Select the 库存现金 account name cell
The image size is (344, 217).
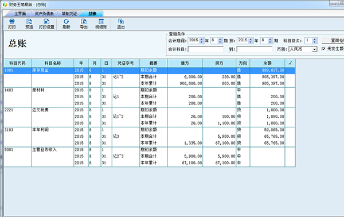click(52, 70)
